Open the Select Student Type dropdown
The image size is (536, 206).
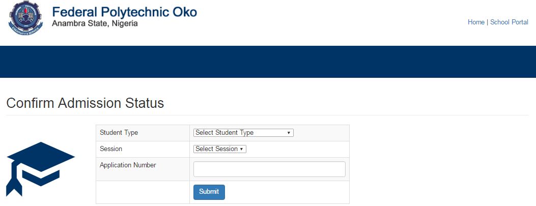[243, 133]
